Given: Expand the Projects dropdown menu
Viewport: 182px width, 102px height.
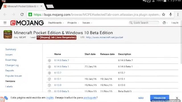Looking at the screenshot, I should 73,23.
